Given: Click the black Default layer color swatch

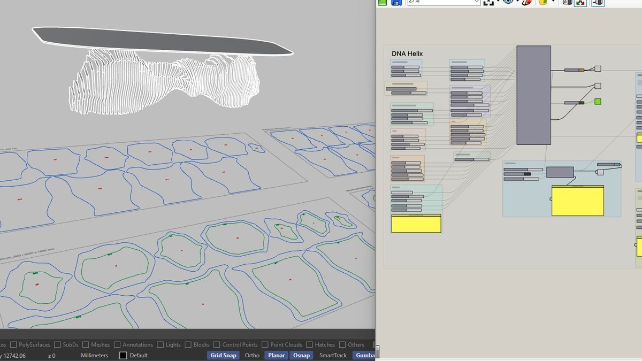Looking at the screenshot, I should pyautogui.click(x=123, y=355).
